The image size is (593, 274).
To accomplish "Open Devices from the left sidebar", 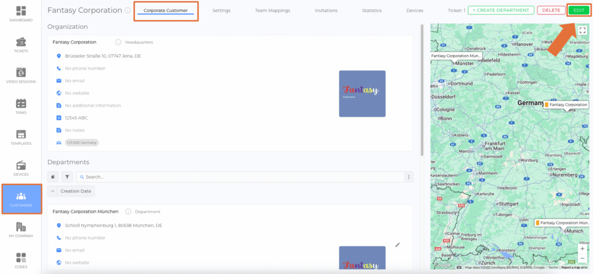I will (21, 168).
